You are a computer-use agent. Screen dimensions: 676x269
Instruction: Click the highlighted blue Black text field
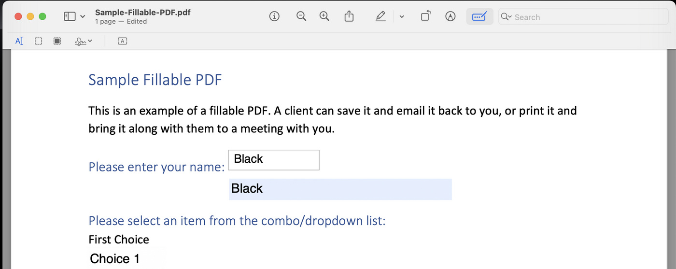[x=340, y=189]
